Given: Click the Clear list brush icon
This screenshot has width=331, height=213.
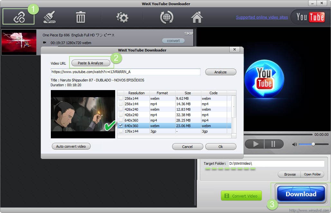Looking at the screenshot, I should [x=49, y=17].
